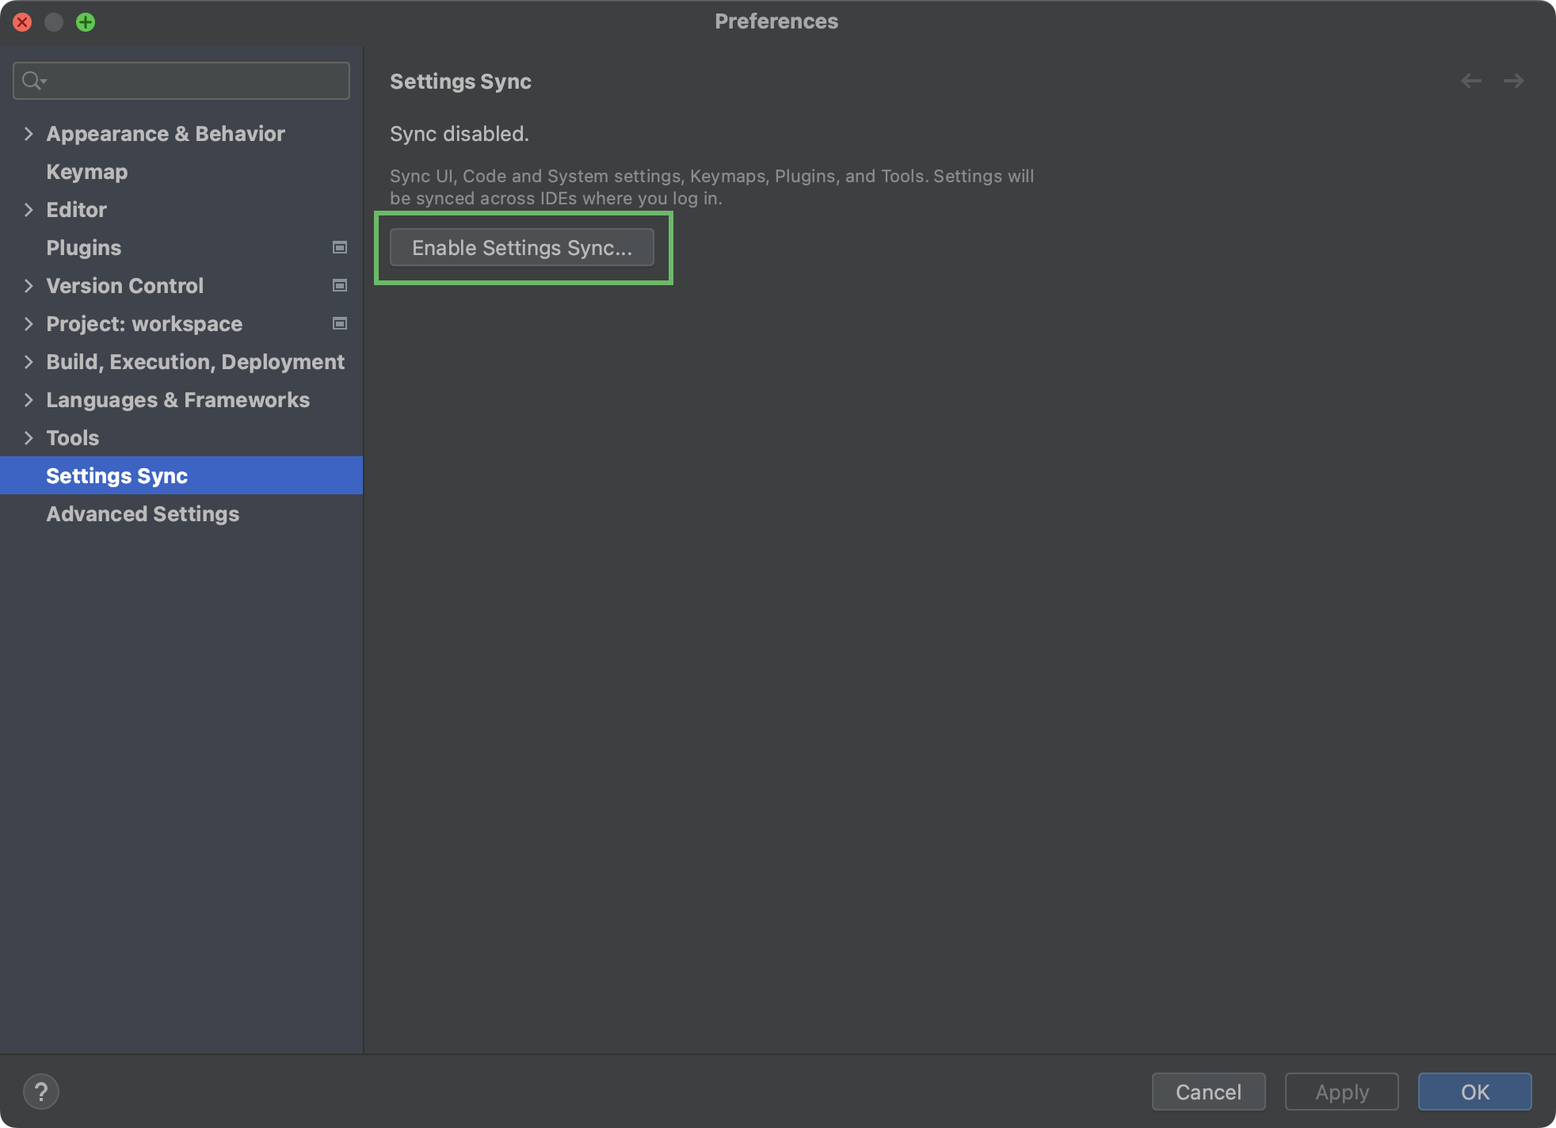Expand the Editor section

pyautogui.click(x=29, y=209)
